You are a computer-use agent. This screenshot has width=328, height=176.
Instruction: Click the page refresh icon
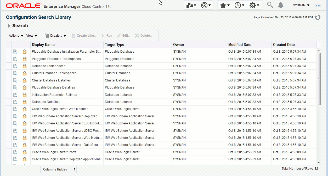click(x=317, y=17)
